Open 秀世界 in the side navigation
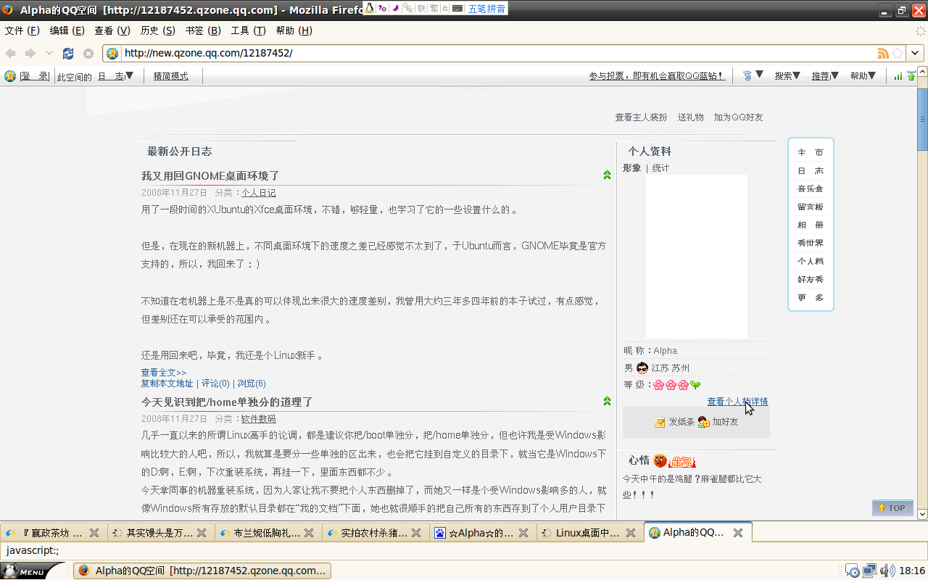This screenshot has width=928, height=580. [811, 243]
